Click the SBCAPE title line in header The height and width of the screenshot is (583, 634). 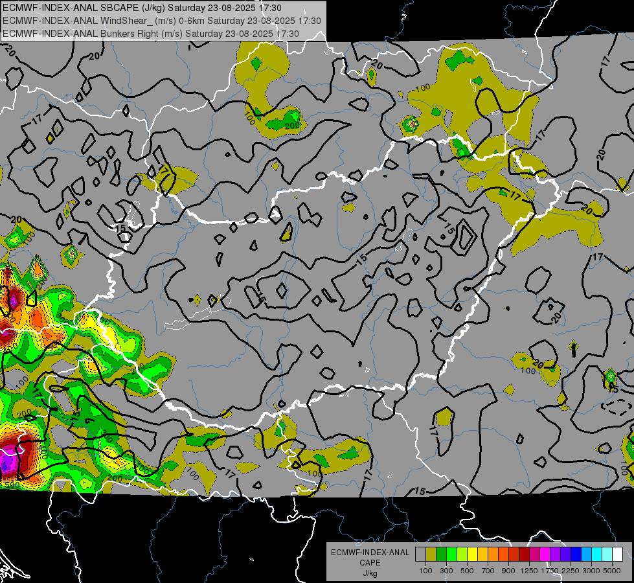[x=142, y=8]
